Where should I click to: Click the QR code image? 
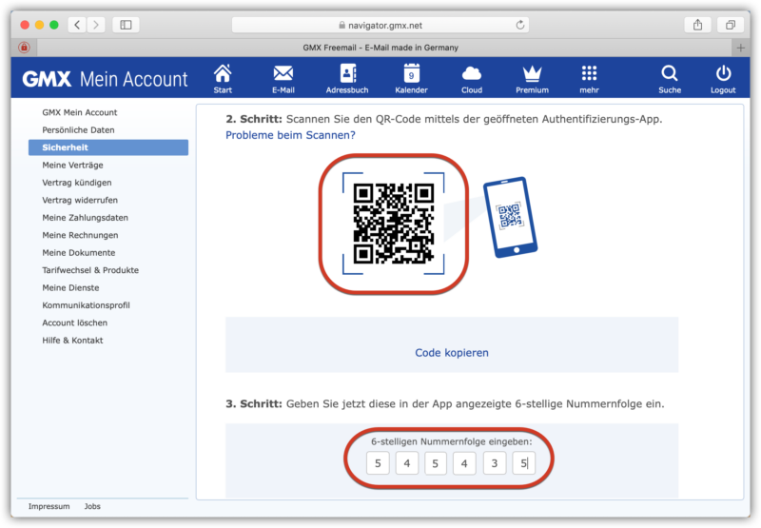tap(393, 223)
